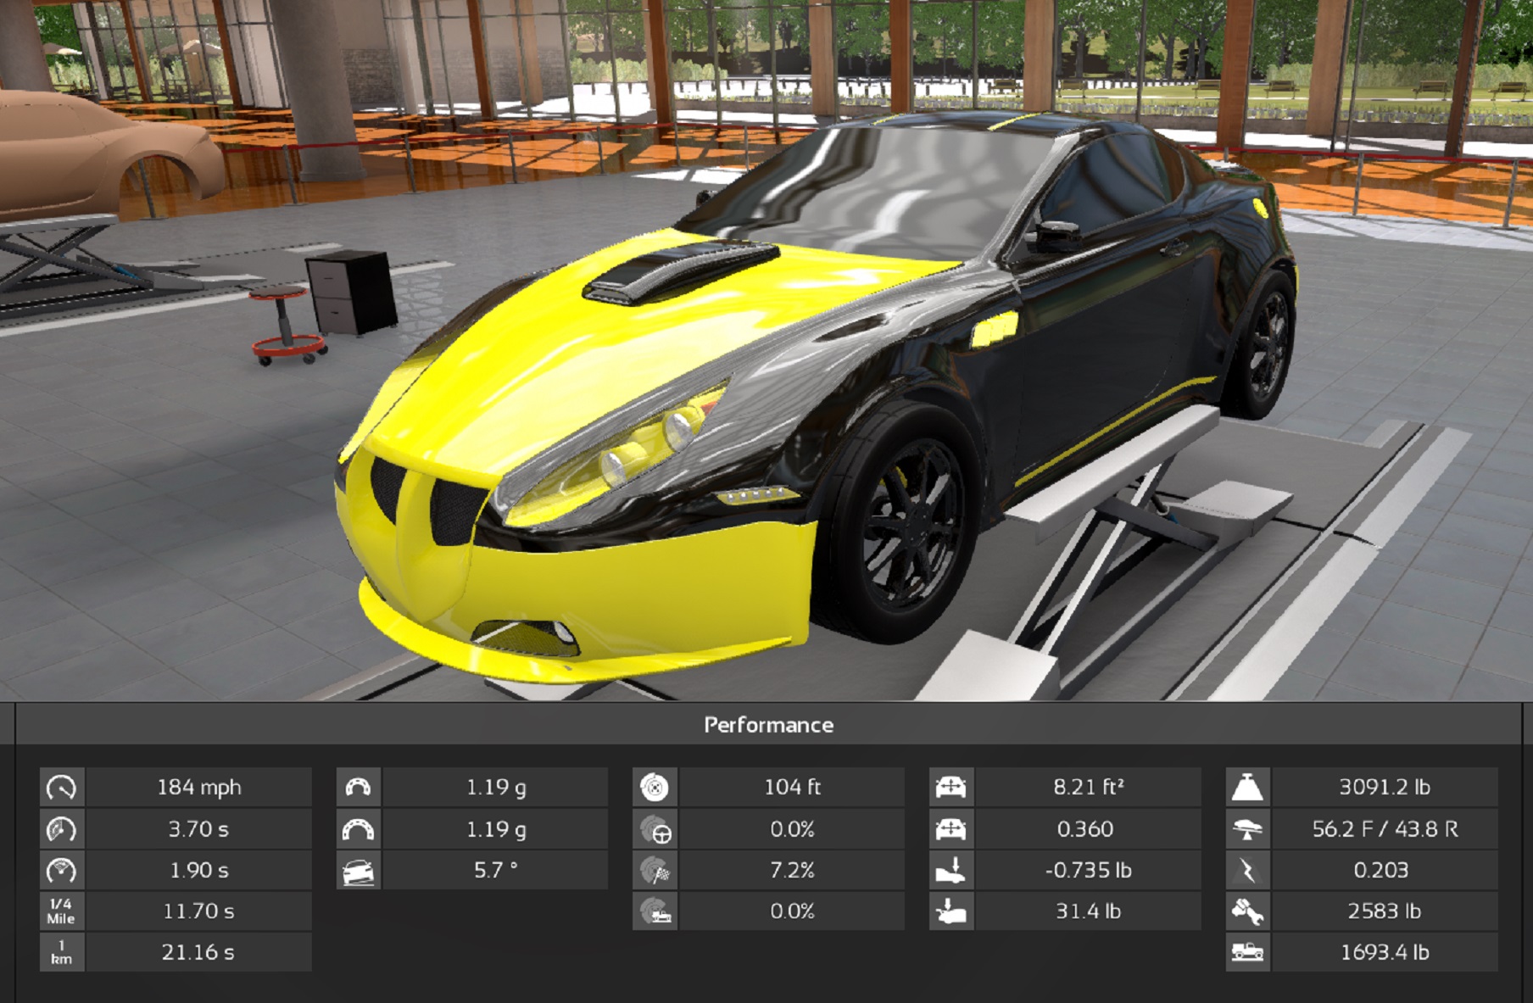The image size is (1533, 1003).
Task: Click the 21.16 s value
Action: (198, 952)
